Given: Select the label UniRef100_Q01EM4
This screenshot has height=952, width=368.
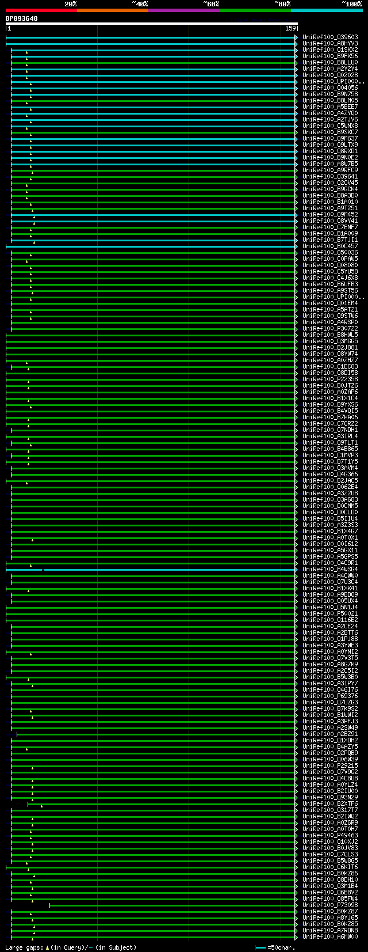Looking at the screenshot, I should pos(330,303).
